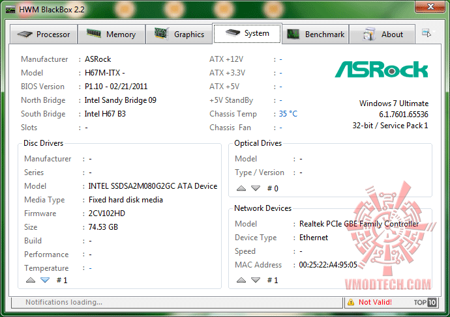
Task: Click the Network Devices group label
Action: point(263,208)
